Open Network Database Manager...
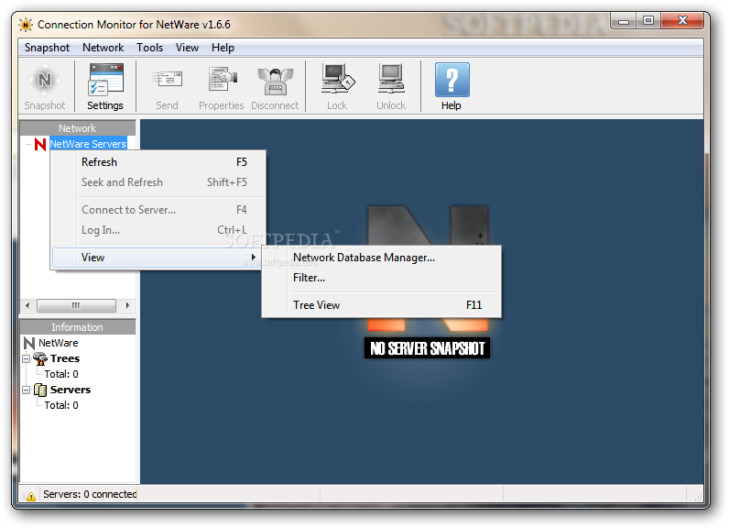This screenshot has width=729, height=528. pyautogui.click(x=382, y=258)
